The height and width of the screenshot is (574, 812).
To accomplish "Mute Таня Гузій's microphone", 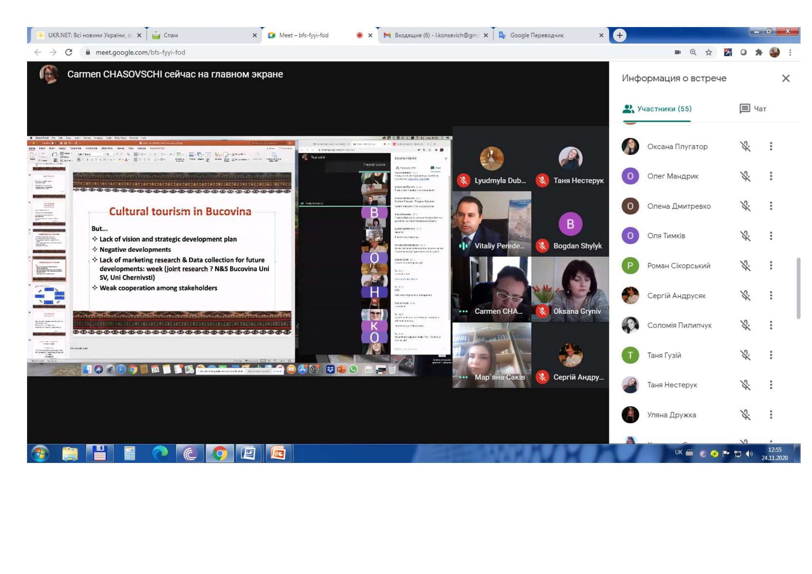I will pos(745,355).
